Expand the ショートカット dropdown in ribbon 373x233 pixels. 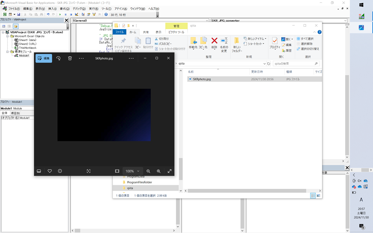coord(254,44)
